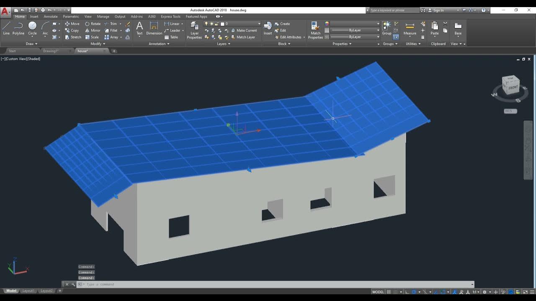This screenshot has width=536, height=301.
Task: Click the Scale tool
Action: pyautogui.click(x=92, y=37)
